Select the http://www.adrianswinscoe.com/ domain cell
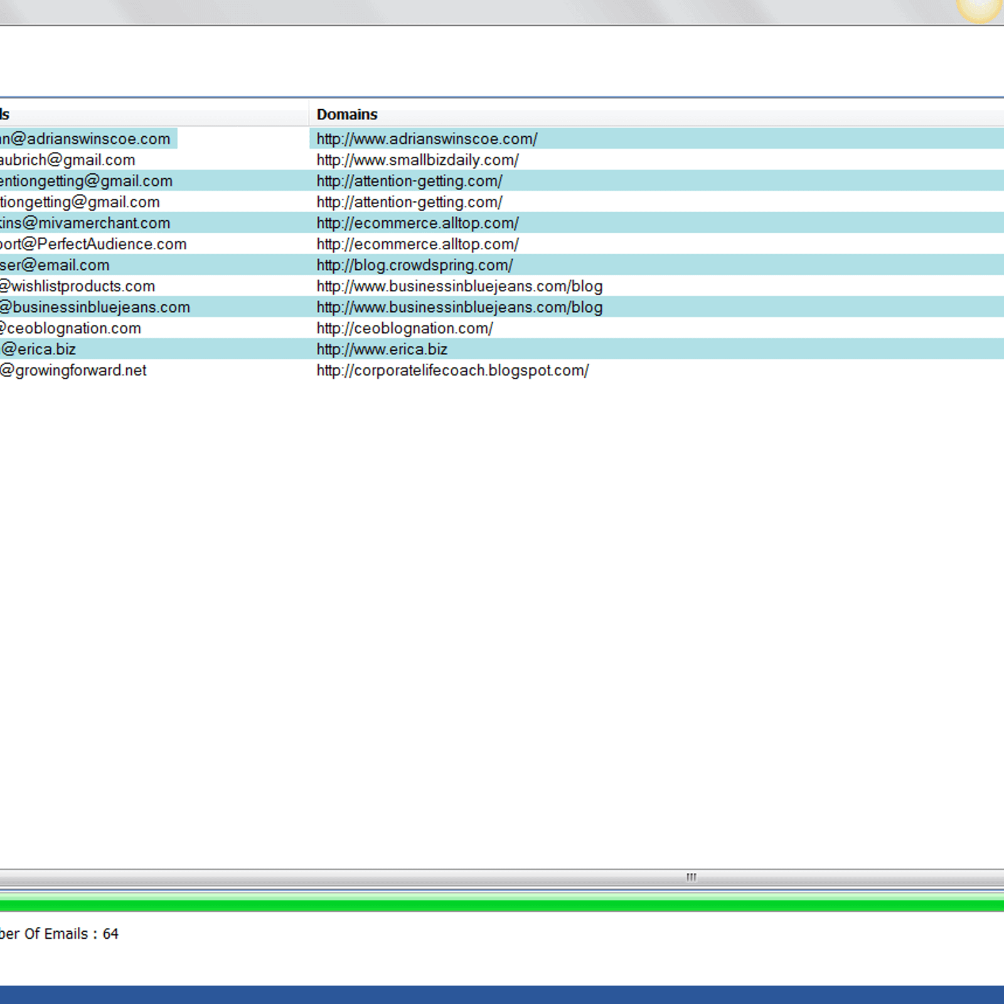1004x1004 pixels. 427,139
